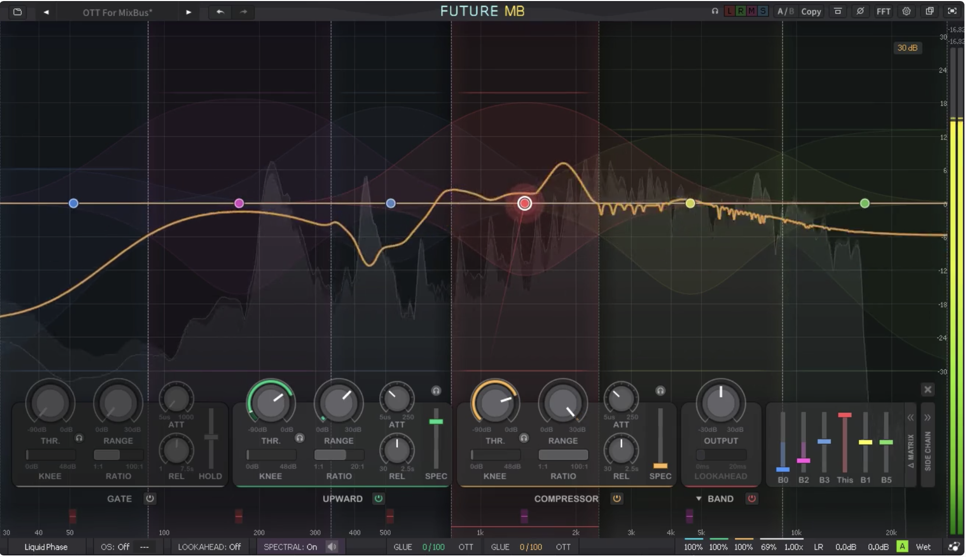Screen dimensions: 966x557
Task: Click the Copy button
Action: (x=811, y=11)
